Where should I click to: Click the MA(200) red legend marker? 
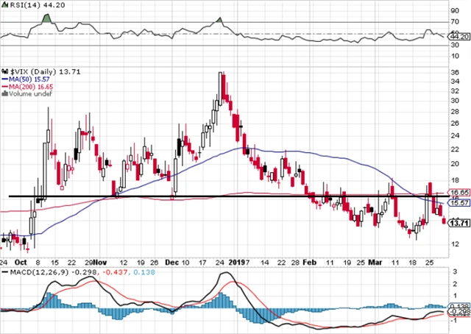(4, 85)
